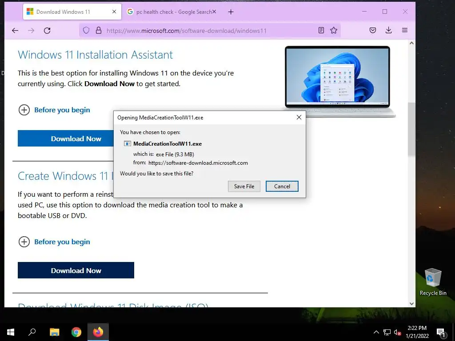
Task: Click the vertical scrollbar thumb
Action: [x=411, y=130]
